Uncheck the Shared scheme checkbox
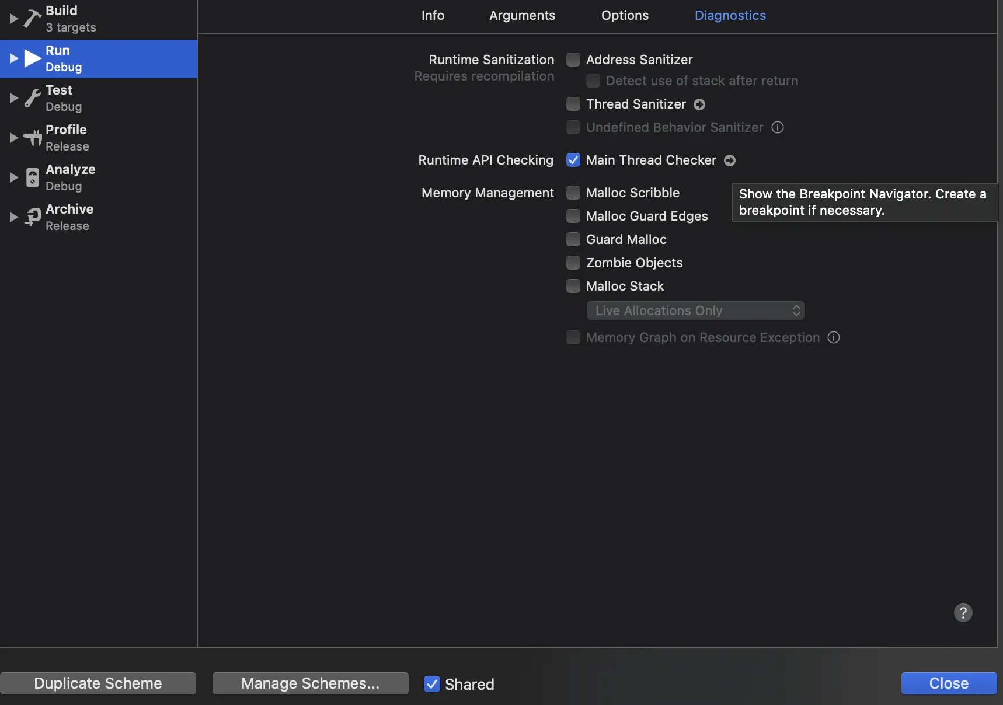 tap(432, 684)
